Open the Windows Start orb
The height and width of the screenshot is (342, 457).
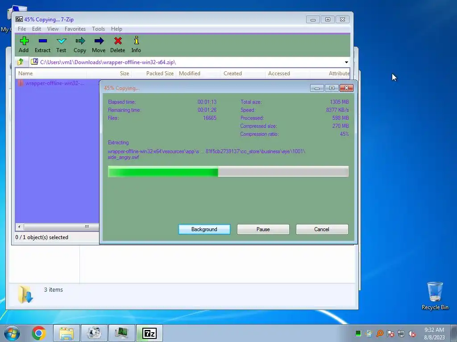12,333
